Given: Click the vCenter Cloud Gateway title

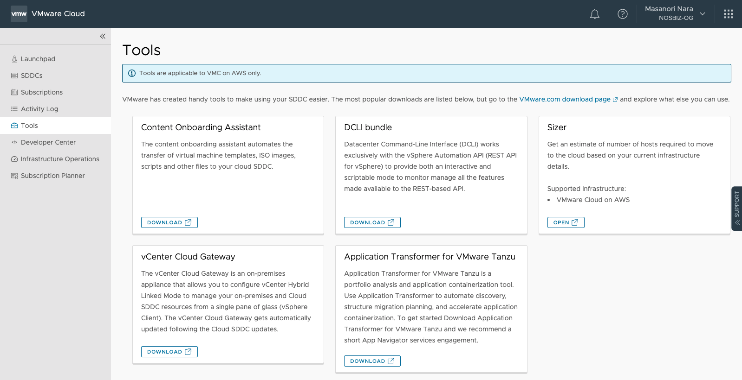Looking at the screenshot, I should [x=188, y=257].
